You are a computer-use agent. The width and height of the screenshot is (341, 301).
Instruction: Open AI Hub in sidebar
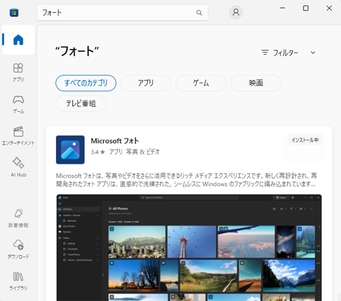coord(18,167)
